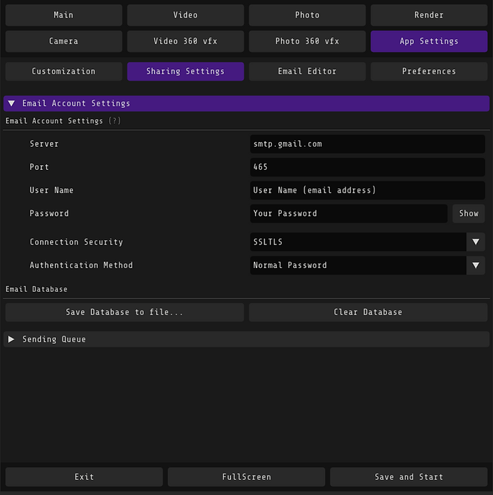Click the (?) help icon beside Email Account Settings
The image size is (493, 495).
pyautogui.click(x=115, y=121)
